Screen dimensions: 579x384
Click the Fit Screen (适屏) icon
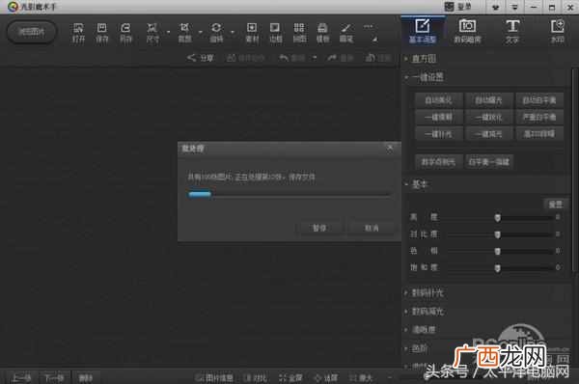point(317,377)
